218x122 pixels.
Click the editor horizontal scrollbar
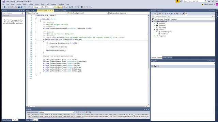pos(90,106)
